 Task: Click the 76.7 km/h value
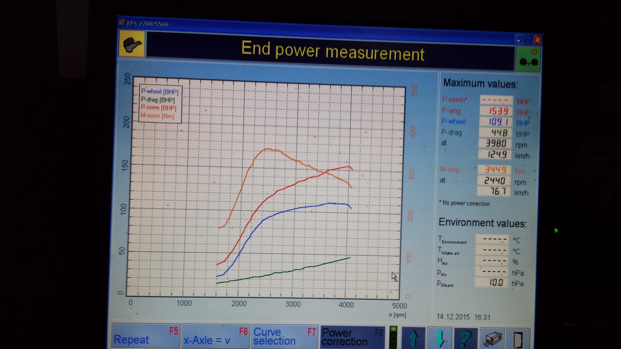pos(494,191)
